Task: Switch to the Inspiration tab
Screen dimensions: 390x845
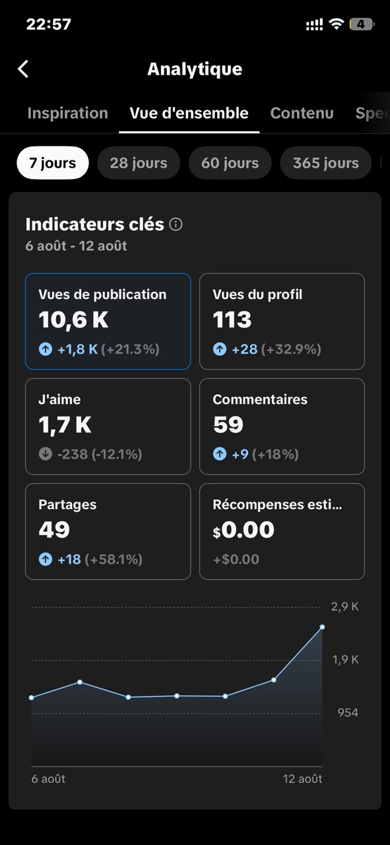Action: coord(67,113)
